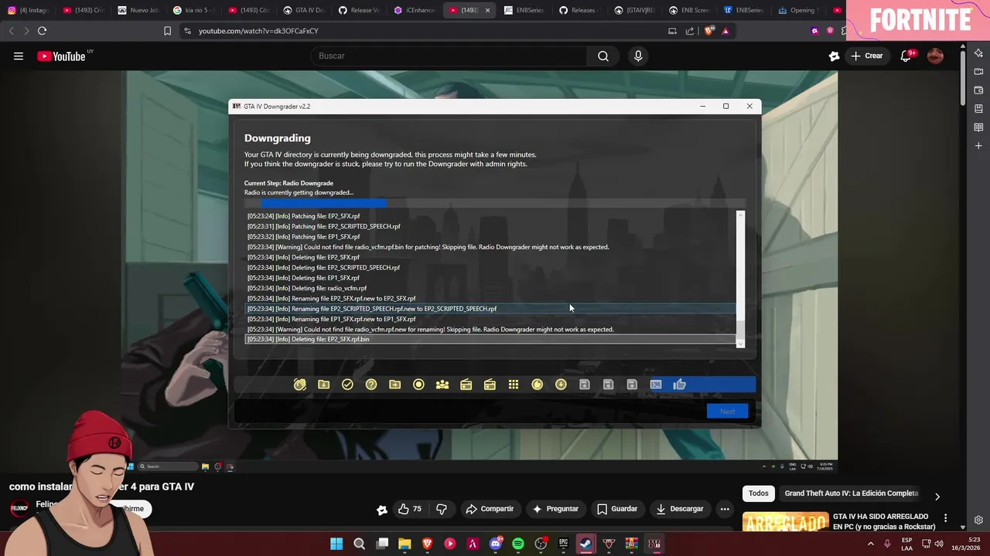Image resolution: width=990 pixels, height=556 pixels.
Task: Select log line Deleting file: EP2_SFX.rpf.bin
Action: 490,339
